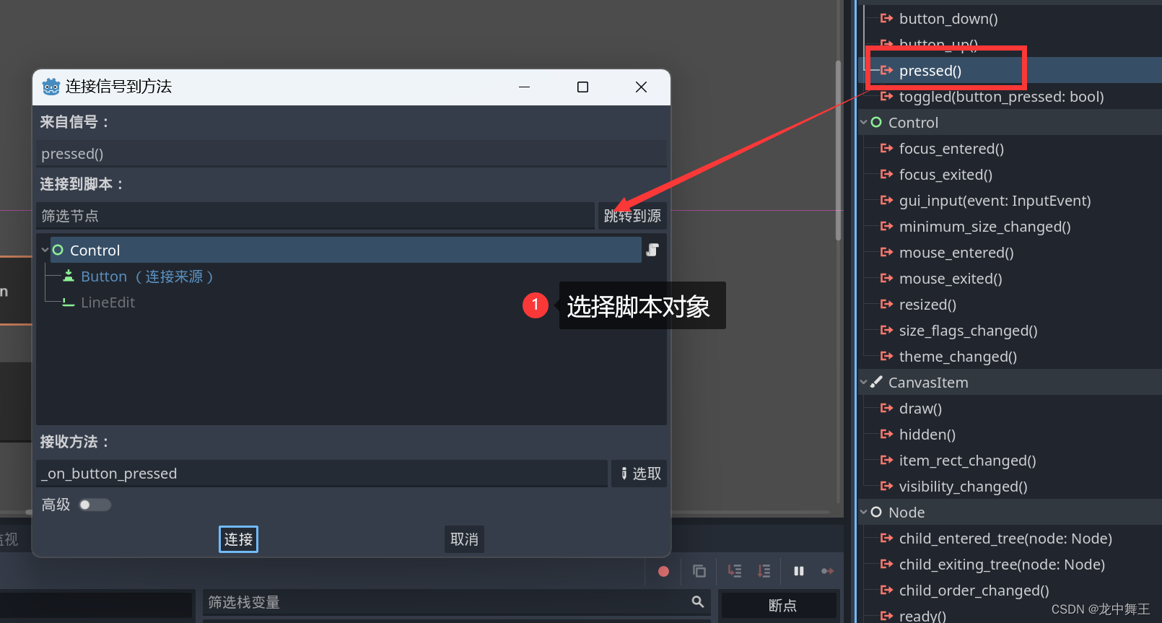1162x623 pixels.
Task: Collapse the Control signal group
Action: 863,123
